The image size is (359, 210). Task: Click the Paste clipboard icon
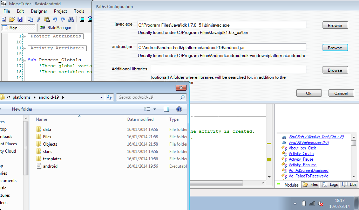point(47,19)
